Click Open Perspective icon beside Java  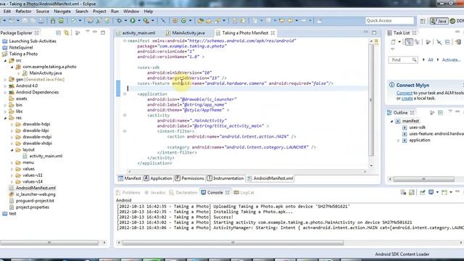(x=423, y=21)
